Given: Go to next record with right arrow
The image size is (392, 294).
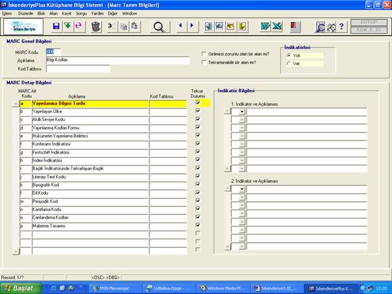Looking at the screenshot, I should point(192,26).
